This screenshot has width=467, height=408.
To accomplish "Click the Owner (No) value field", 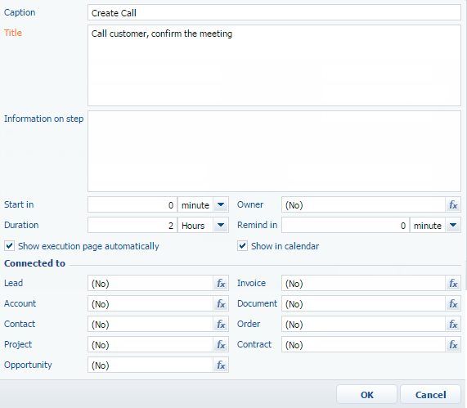I will point(363,205).
